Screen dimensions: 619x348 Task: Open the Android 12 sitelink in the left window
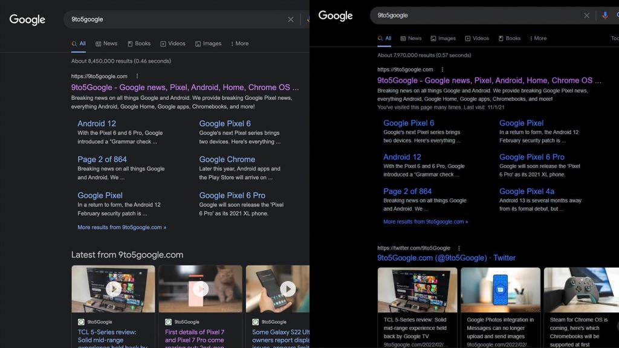[x=97, y=123]
